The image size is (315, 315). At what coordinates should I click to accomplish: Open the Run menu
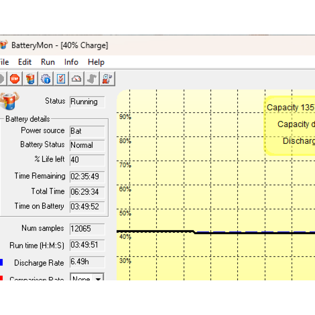[x=48, y=62]
